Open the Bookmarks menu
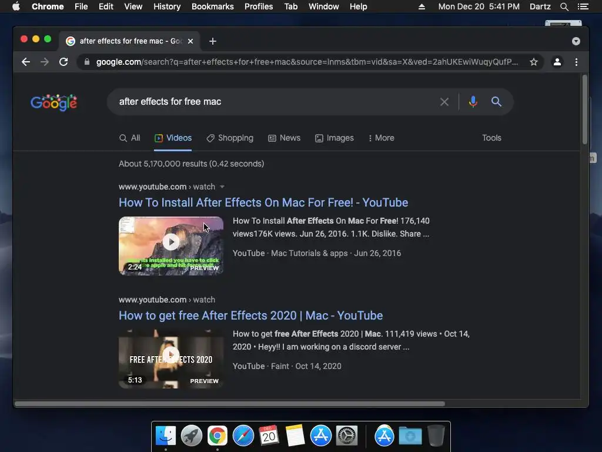This screenshot has height=452, width=602. pyautogui.click(x=213, y=6)
